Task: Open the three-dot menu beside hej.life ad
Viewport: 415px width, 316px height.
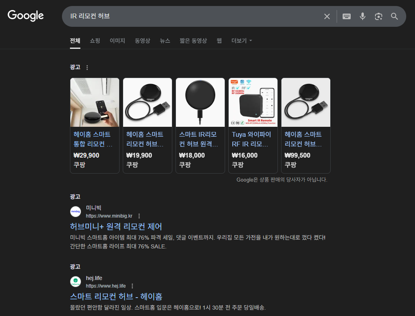Action: [x=132, y=286]
